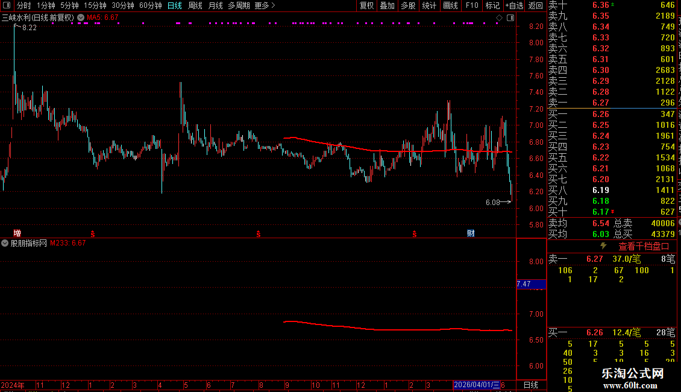Image resolution: width=681 pixels, height=392 pixels.
Task: Select the 卖二 6.28 order row
Action: point(612,92)
